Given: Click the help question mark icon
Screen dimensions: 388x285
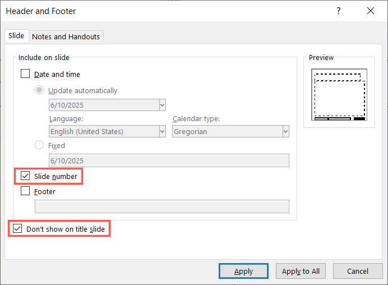Looking at the screenshot, I should 338,11.
